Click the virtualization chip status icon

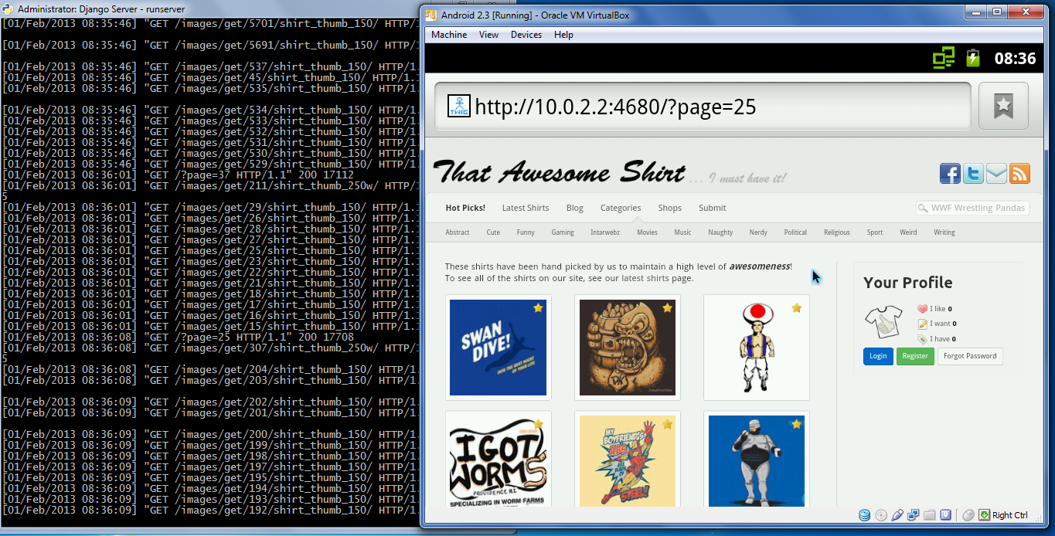point(946,515)
